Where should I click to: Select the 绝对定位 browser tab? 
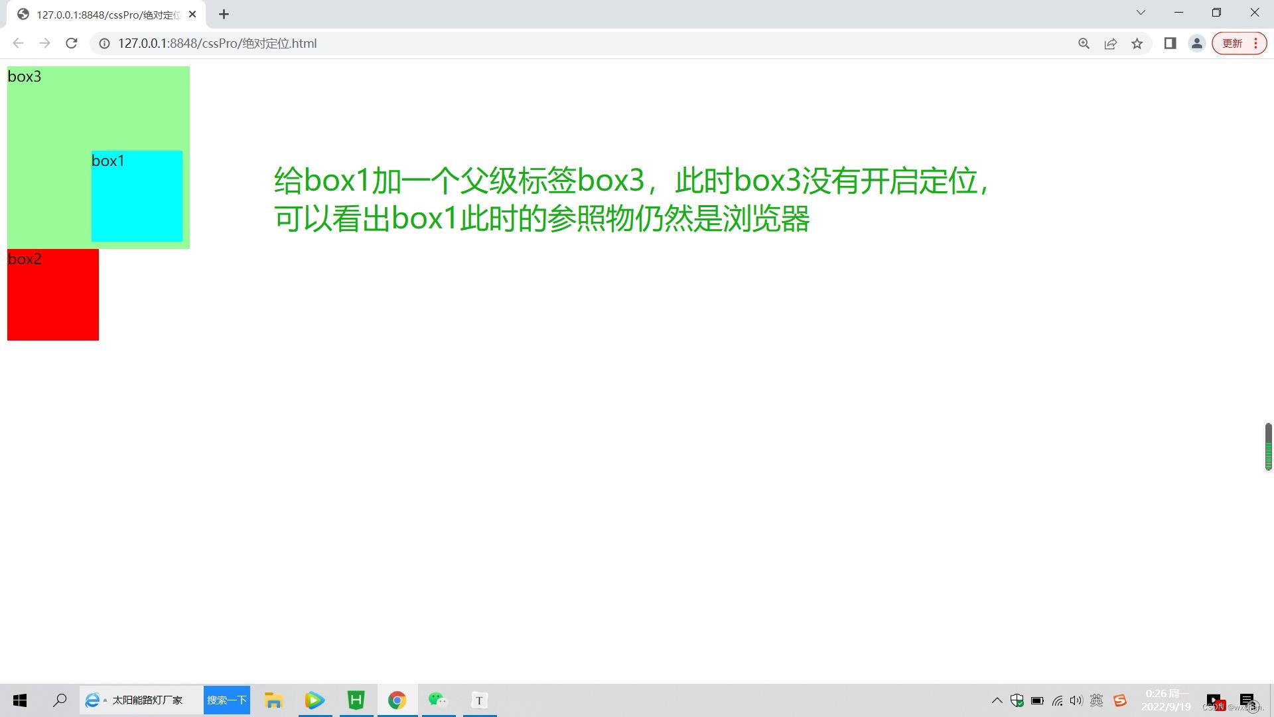[x=106, y=15]
